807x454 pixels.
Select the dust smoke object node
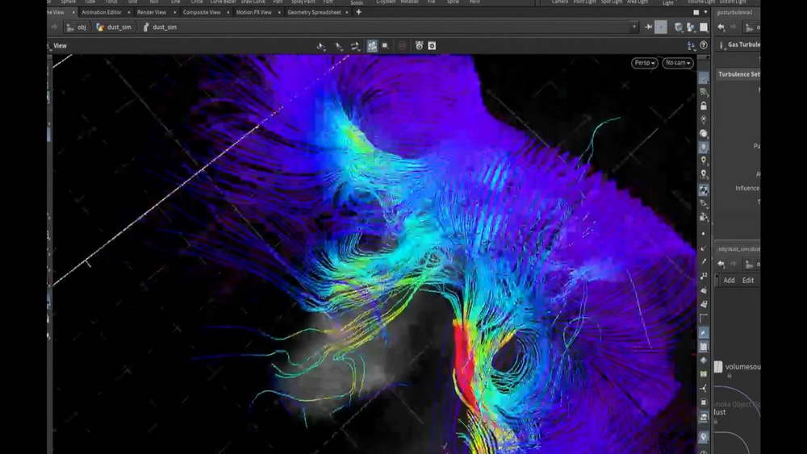720,412
